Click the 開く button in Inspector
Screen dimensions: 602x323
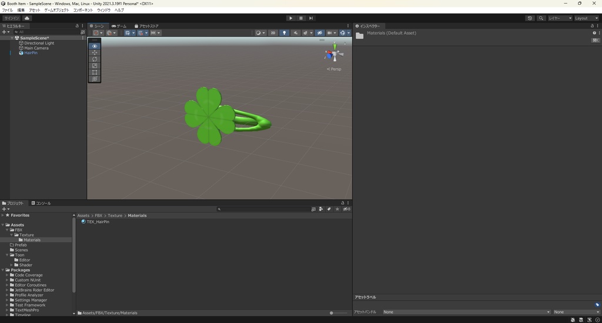coord(596,40)
